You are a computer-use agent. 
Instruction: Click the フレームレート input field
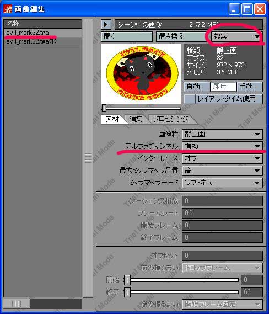click(x=222, y=213)
